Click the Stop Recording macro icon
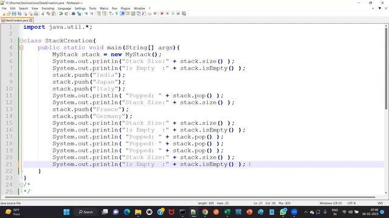Screen dimensions: 389x218 click(167, 13)
